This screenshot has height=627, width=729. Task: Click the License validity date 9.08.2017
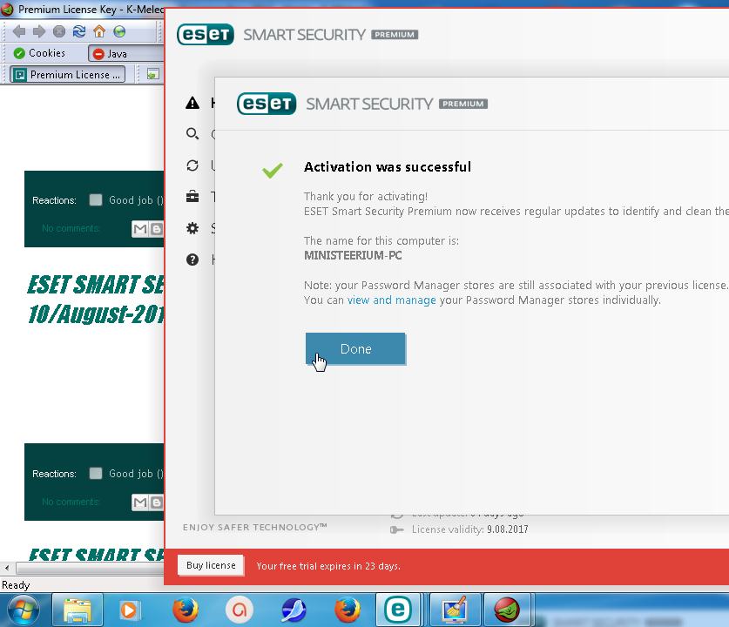(507, 529)
